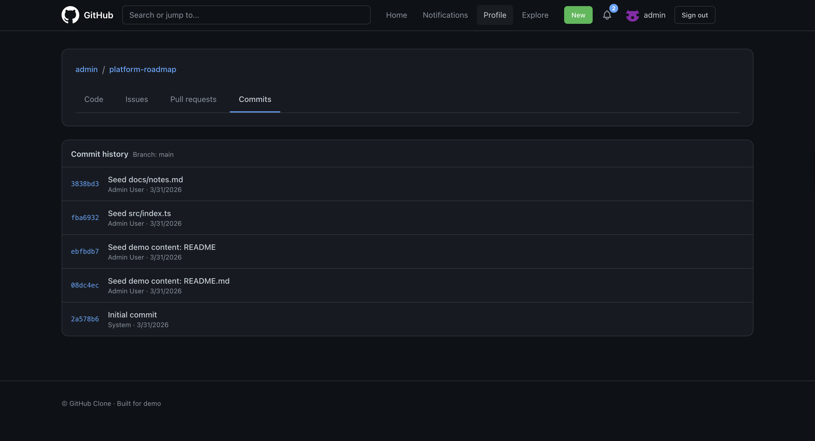Click the Sign out button
Viewport: 815px width, 441px height.
pyautogui.click(x=694, y=15)
